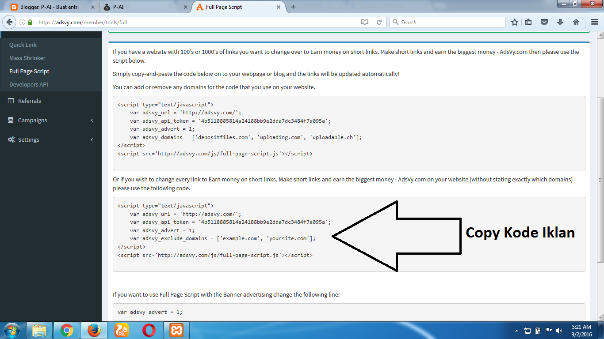
Task: Click the Downloads arrow icon
Action: tap(560, 22)
